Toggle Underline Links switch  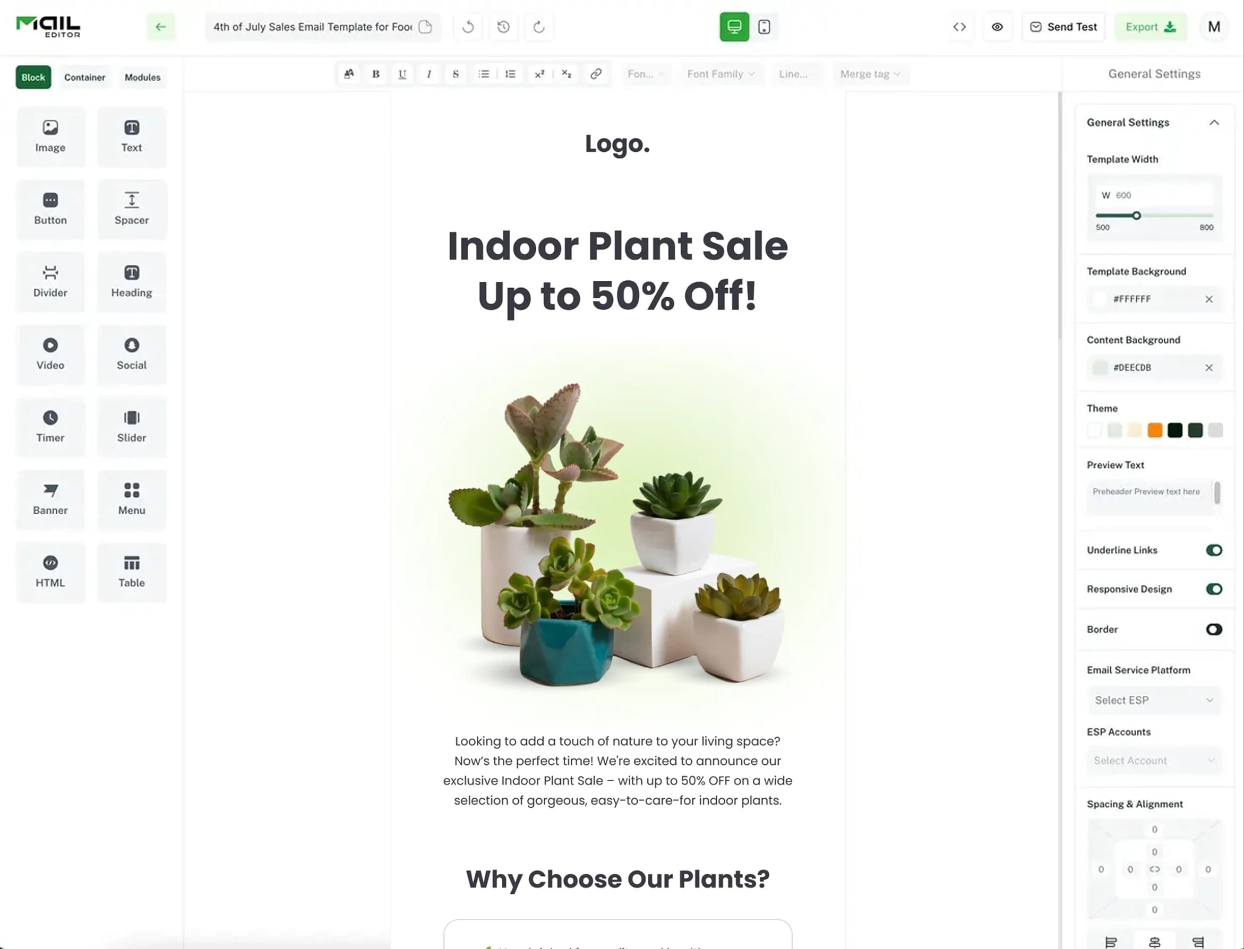[x=1214, y=550]
